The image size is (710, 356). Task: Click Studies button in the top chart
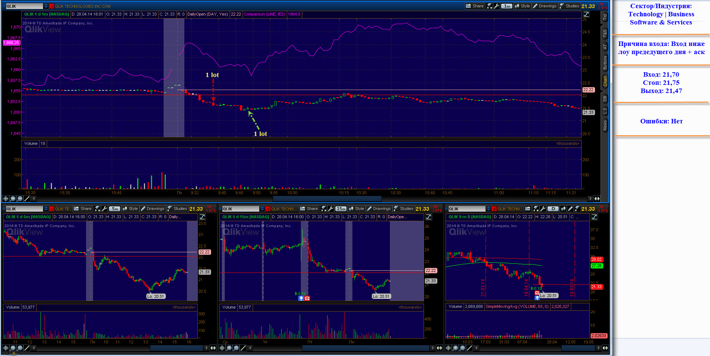pyautogui.click(x=569, y=6)
